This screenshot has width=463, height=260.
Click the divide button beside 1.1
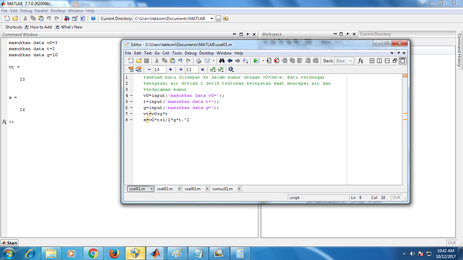pyautogui.click(x=181, y=69)
